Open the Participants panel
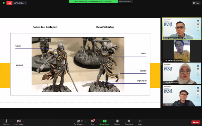The width and height of the screenshot is (202, 126). click(79, 122)
